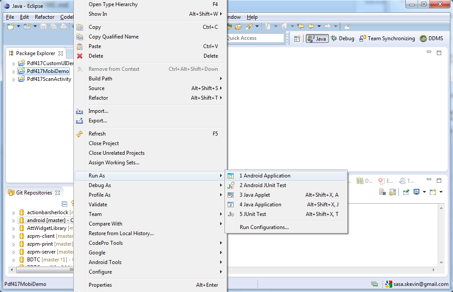This screenshot has width=453, height=292.
Task: Click the Open Type folder icon
Action: (238, 27)
